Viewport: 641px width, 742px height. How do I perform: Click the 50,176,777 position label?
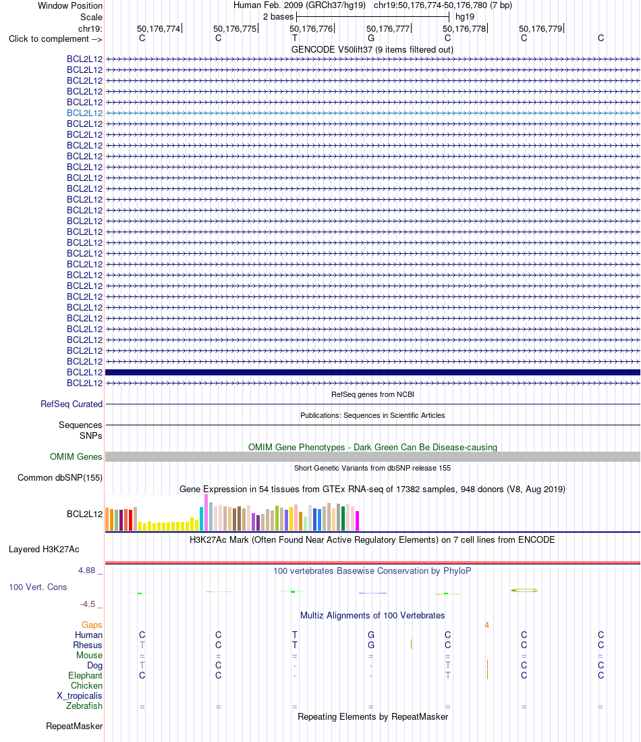(388, 29)
